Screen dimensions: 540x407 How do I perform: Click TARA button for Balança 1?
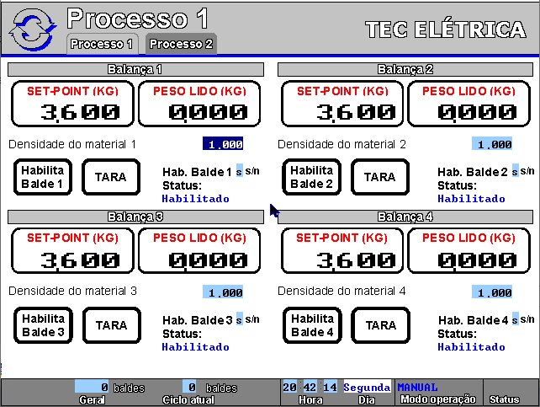[x=111, y=177]
